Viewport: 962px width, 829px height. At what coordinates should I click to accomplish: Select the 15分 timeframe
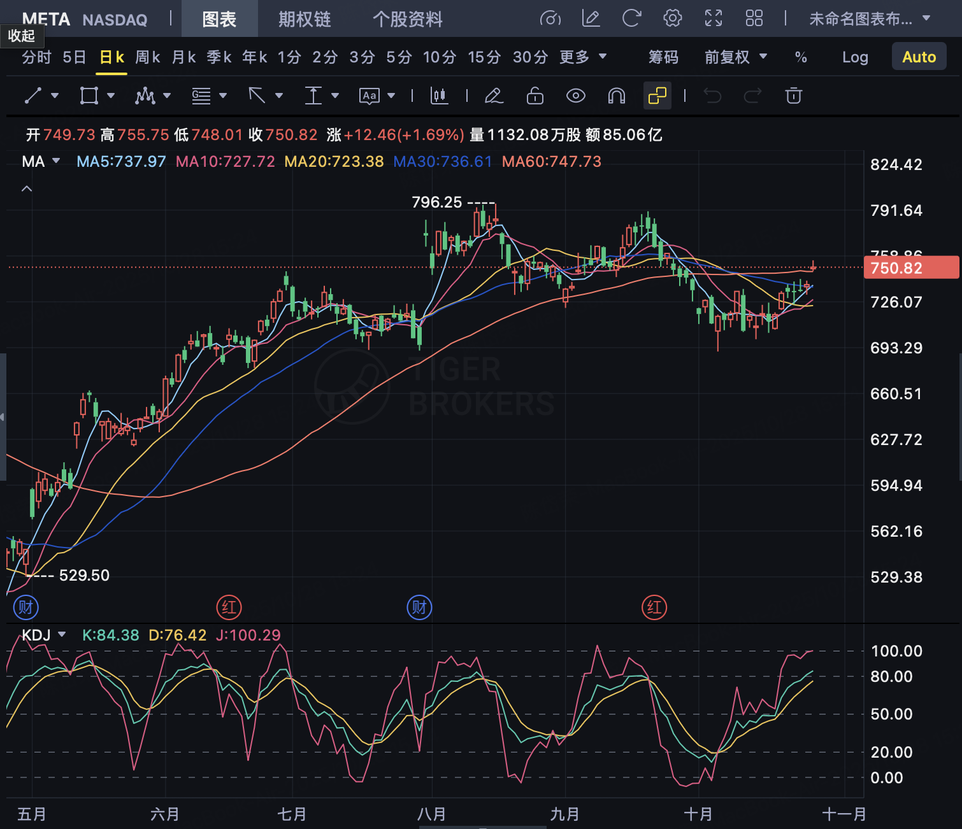(484, 57)
